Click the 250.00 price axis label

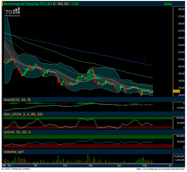click(x=181, y=31)
